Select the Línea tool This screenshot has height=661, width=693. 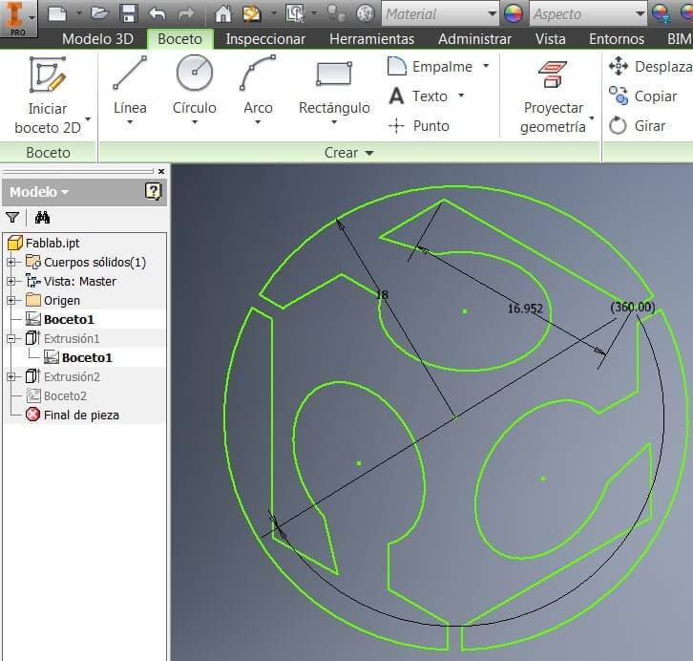tap(130, 84)
